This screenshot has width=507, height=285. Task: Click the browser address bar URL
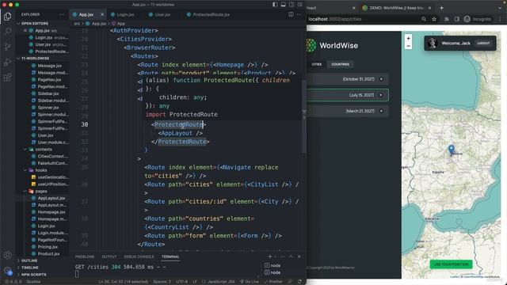tap(334, 19)
